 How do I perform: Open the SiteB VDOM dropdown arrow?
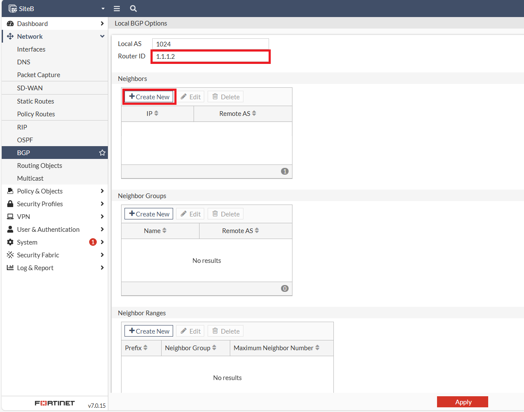tap(103, 9)
